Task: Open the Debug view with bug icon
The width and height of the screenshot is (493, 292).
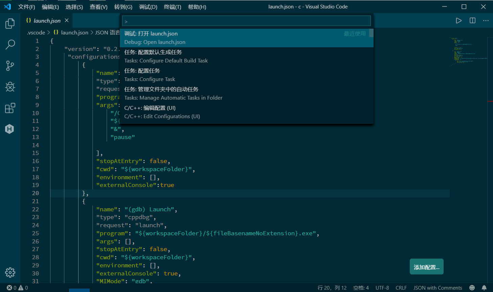Action: (x=10, y=87)
